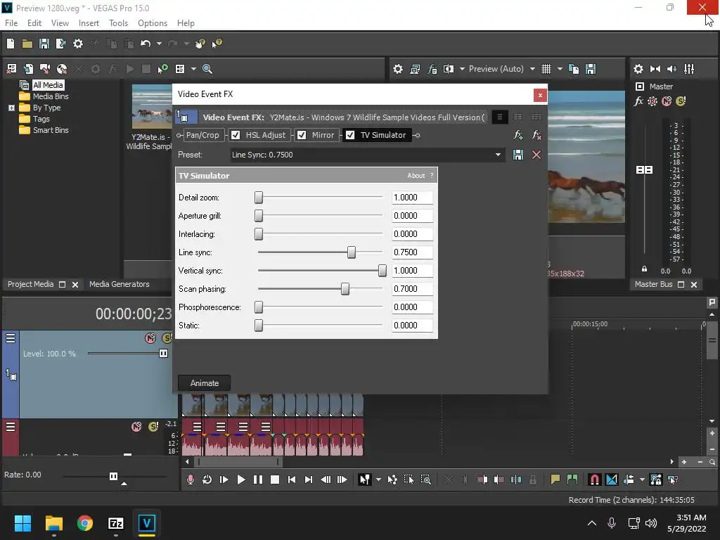Delete the TV Simulator preset

pos(536,155)
